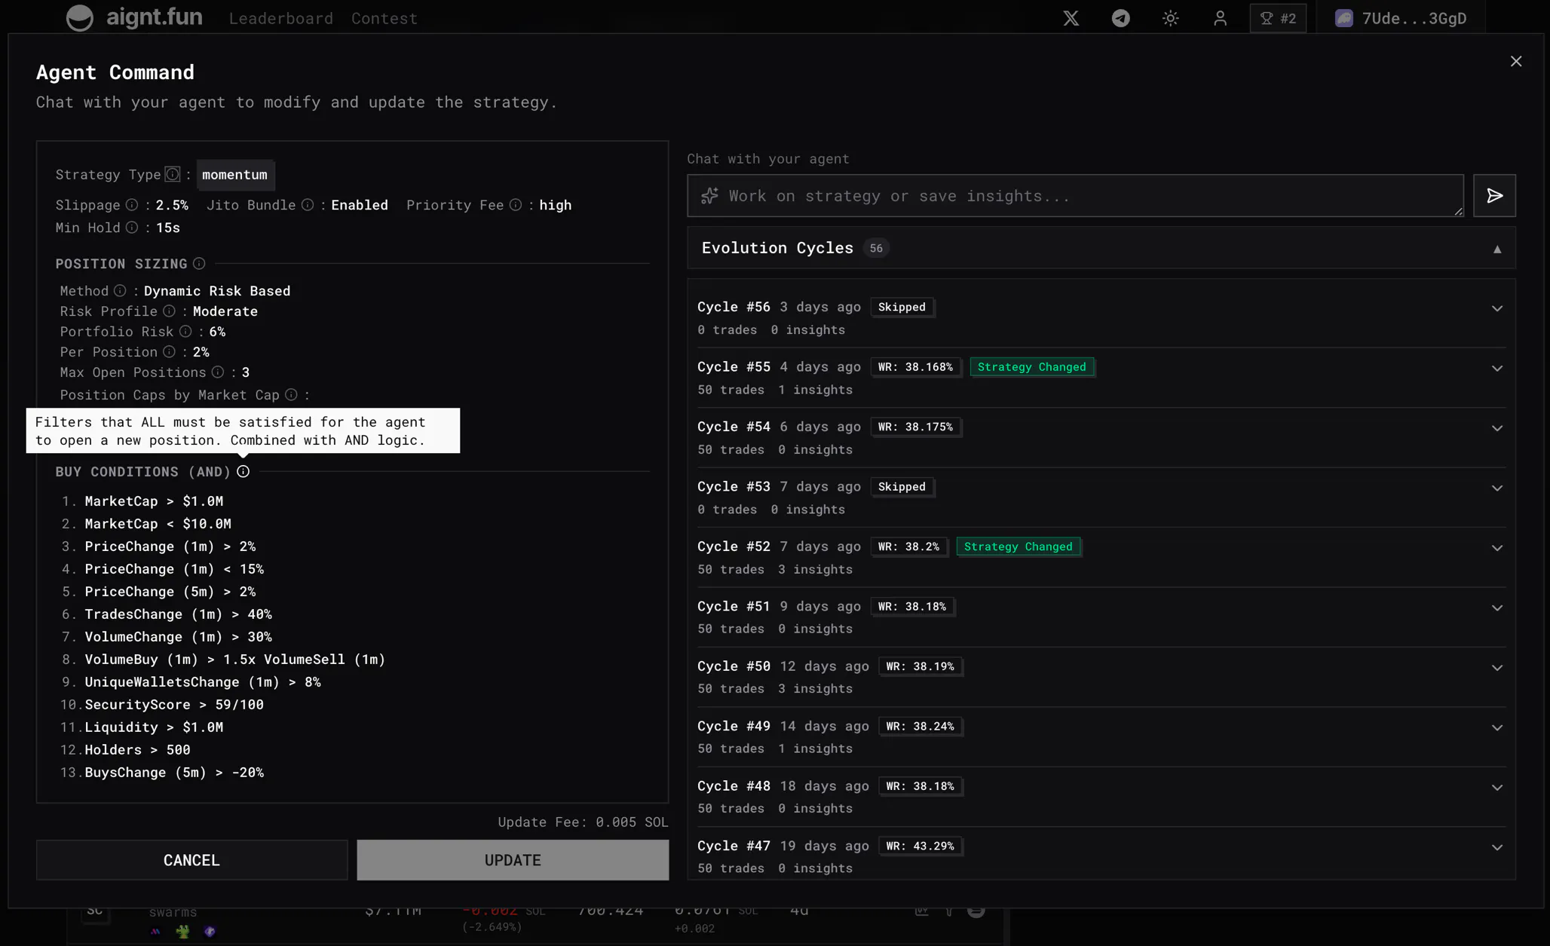Viewport: 1550px width, 946px height.
Task: Click the WR: 43.29% badge
Action: 920,846
